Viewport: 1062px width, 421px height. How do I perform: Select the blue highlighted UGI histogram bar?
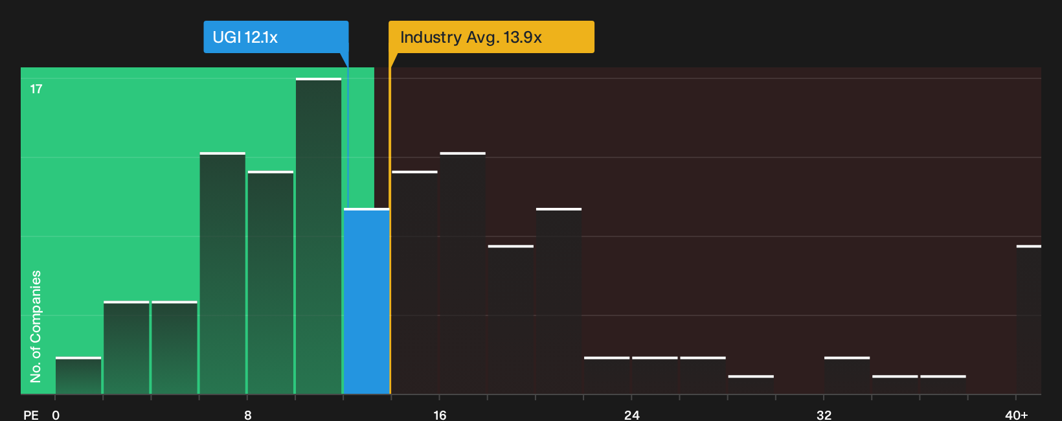coord(367,301)
